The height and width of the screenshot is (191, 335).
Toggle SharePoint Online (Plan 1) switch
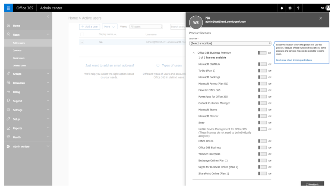(263, 173)
